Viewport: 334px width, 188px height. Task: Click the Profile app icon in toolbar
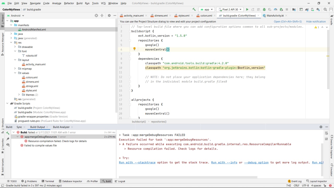pyautogui.click(x=276, y=9)
